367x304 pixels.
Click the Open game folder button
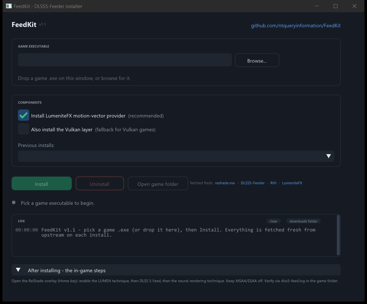click(158, 184)
